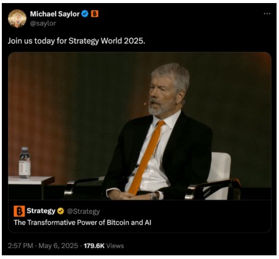Click the gold verified badge beside Strategy
This screenshot has width=279, height=259.
60,211
